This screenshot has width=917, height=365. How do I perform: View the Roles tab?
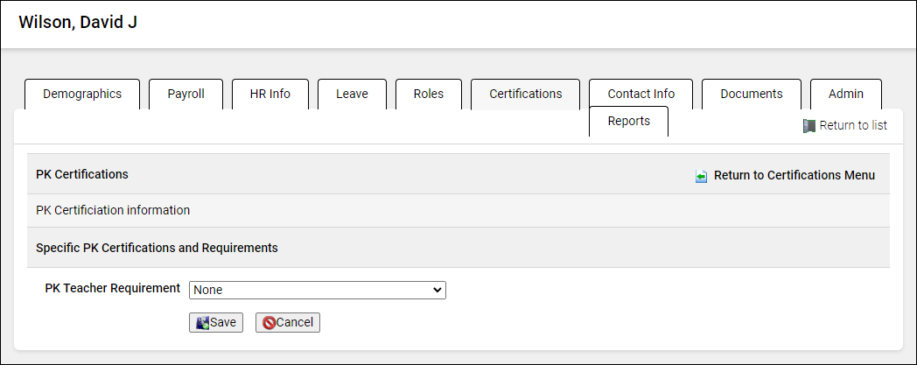pos(428,95)
